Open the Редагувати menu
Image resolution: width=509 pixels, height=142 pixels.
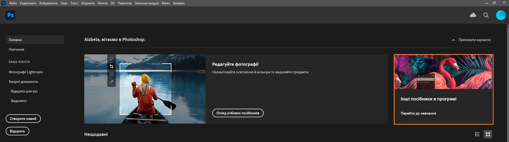28,3
